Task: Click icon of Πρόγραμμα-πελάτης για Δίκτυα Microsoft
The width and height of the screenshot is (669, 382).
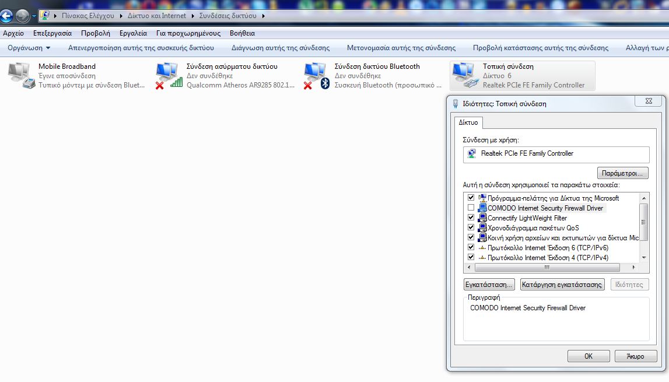Action: 482,198
